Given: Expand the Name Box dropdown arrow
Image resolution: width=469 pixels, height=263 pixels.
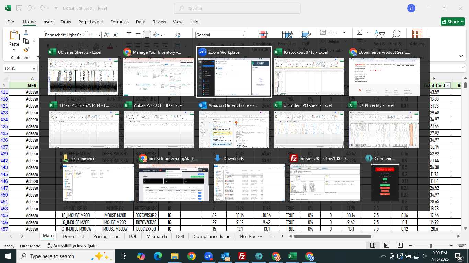Looking at the screenshot, I should click(x=34, y=68).
